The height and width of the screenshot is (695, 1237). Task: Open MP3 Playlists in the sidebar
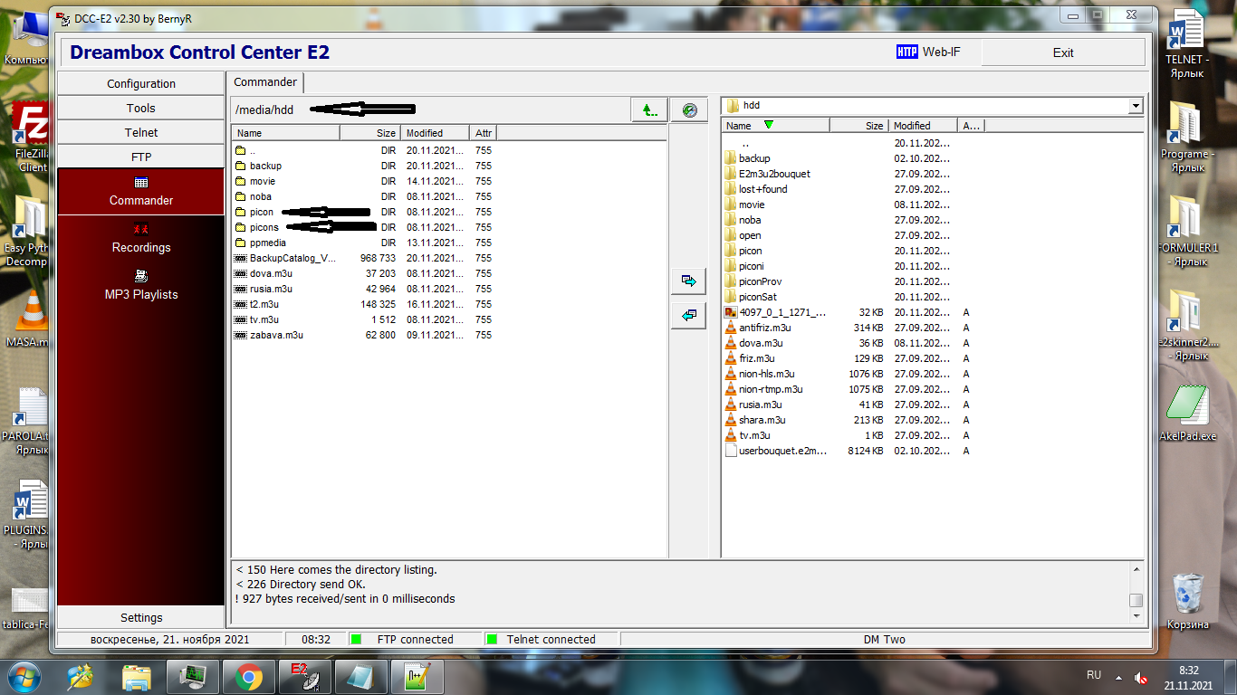[x=140, y=285]
